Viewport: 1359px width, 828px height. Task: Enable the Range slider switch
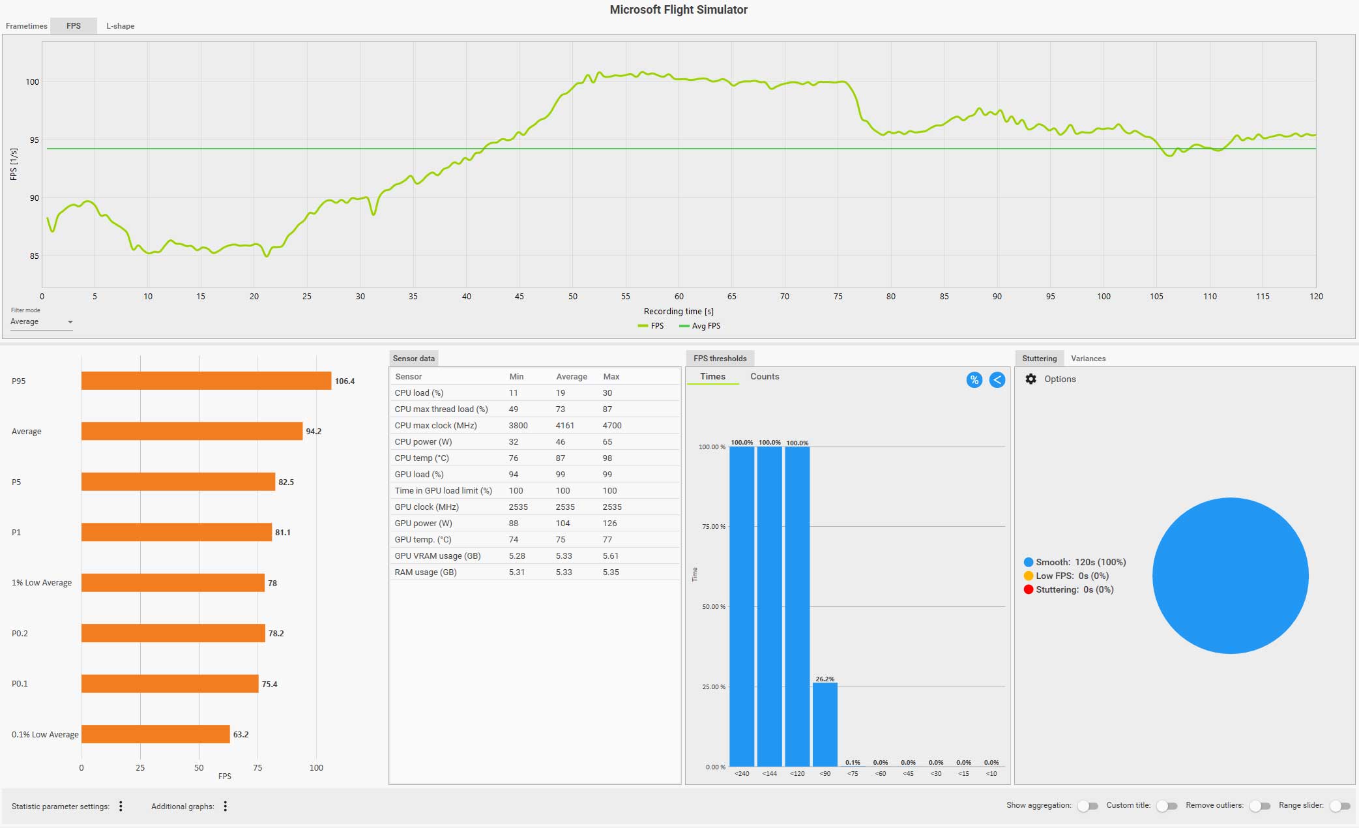(x=1339, y=806)
